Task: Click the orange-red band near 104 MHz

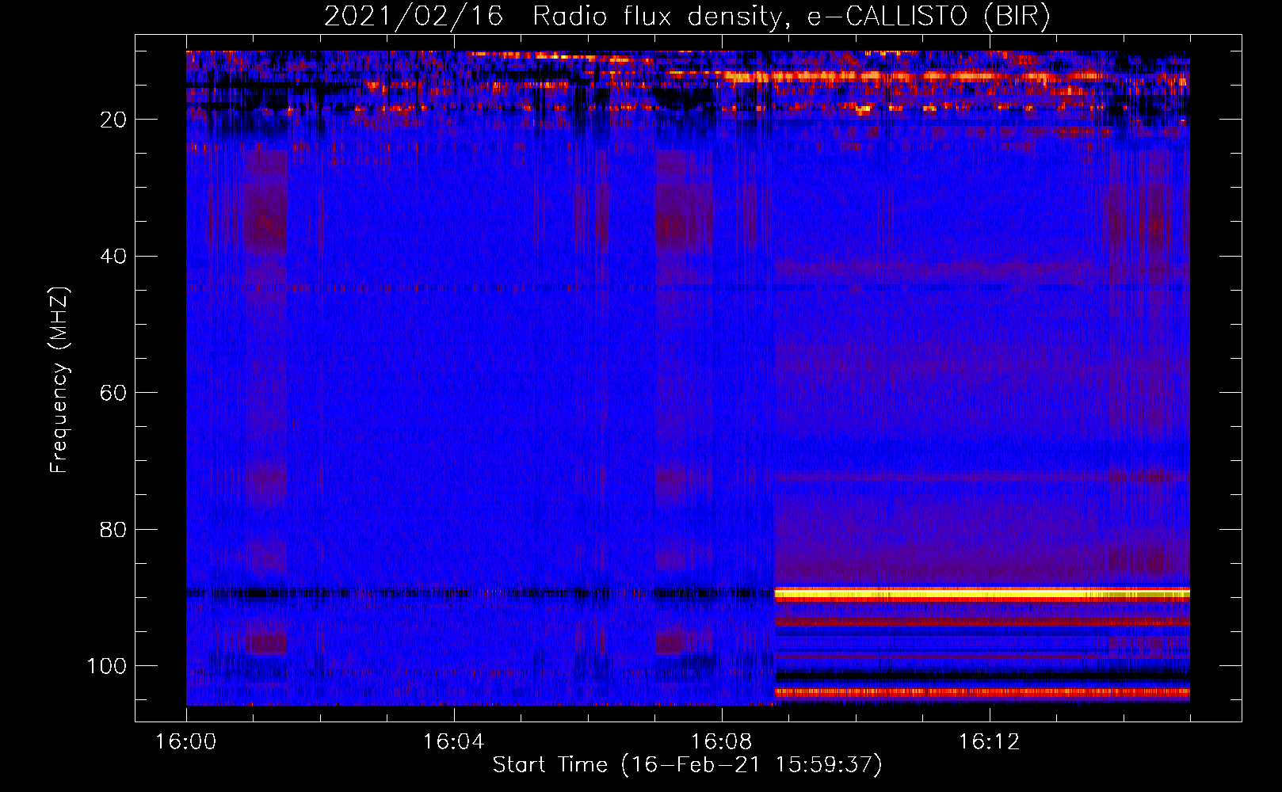Action: point(982,692)
